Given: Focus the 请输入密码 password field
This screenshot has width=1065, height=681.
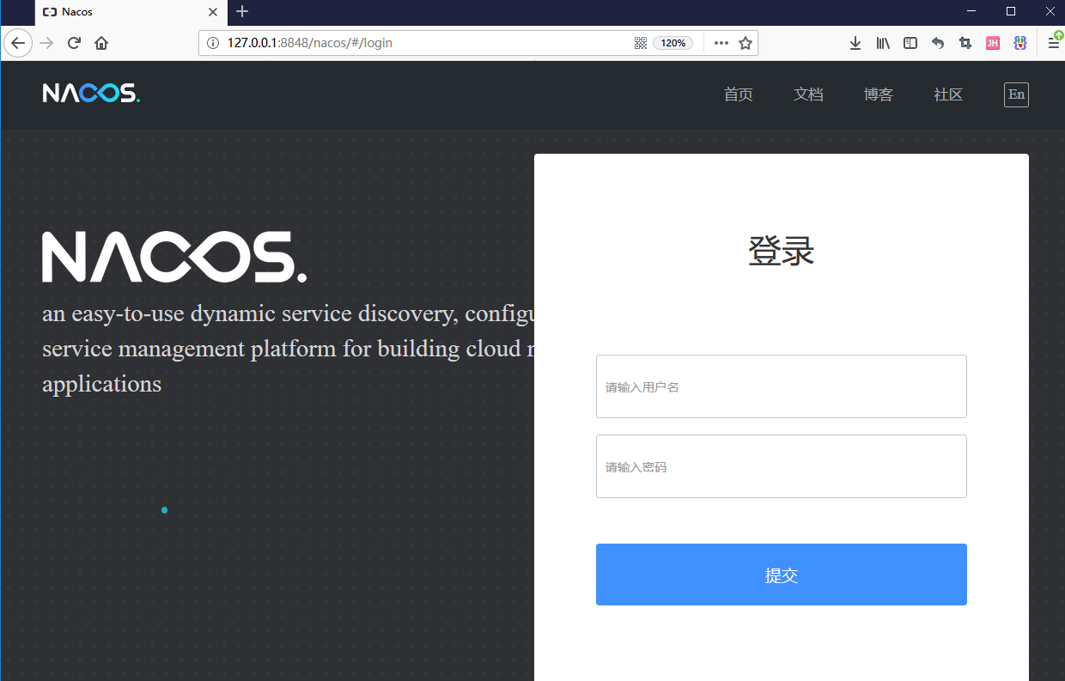Looking at the screenshot, I should point(782,466).
